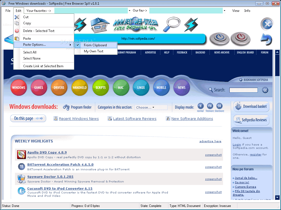
Task: Open Our fav dropdown arrow
Action: point(224,11)
